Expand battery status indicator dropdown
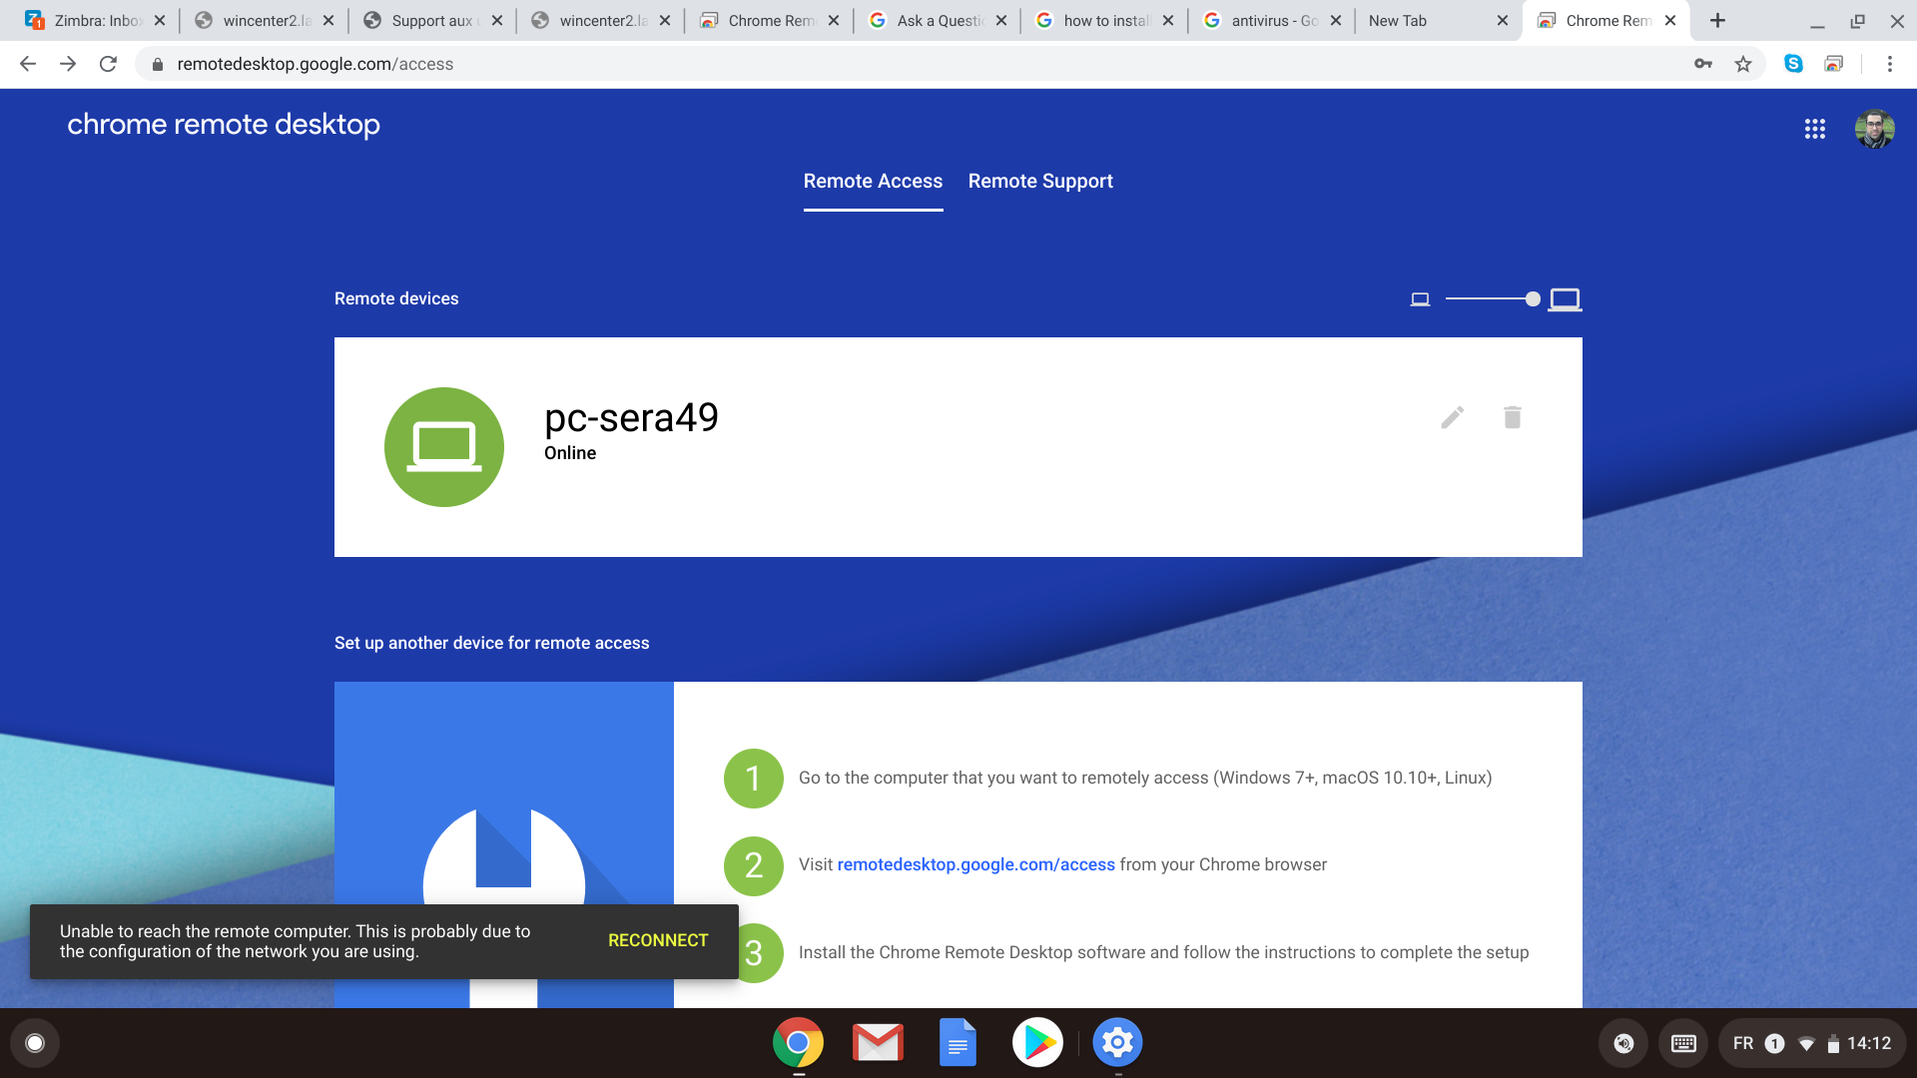The image size is (1917, 1078). pyautogui.click(x=1834, y=1042)
